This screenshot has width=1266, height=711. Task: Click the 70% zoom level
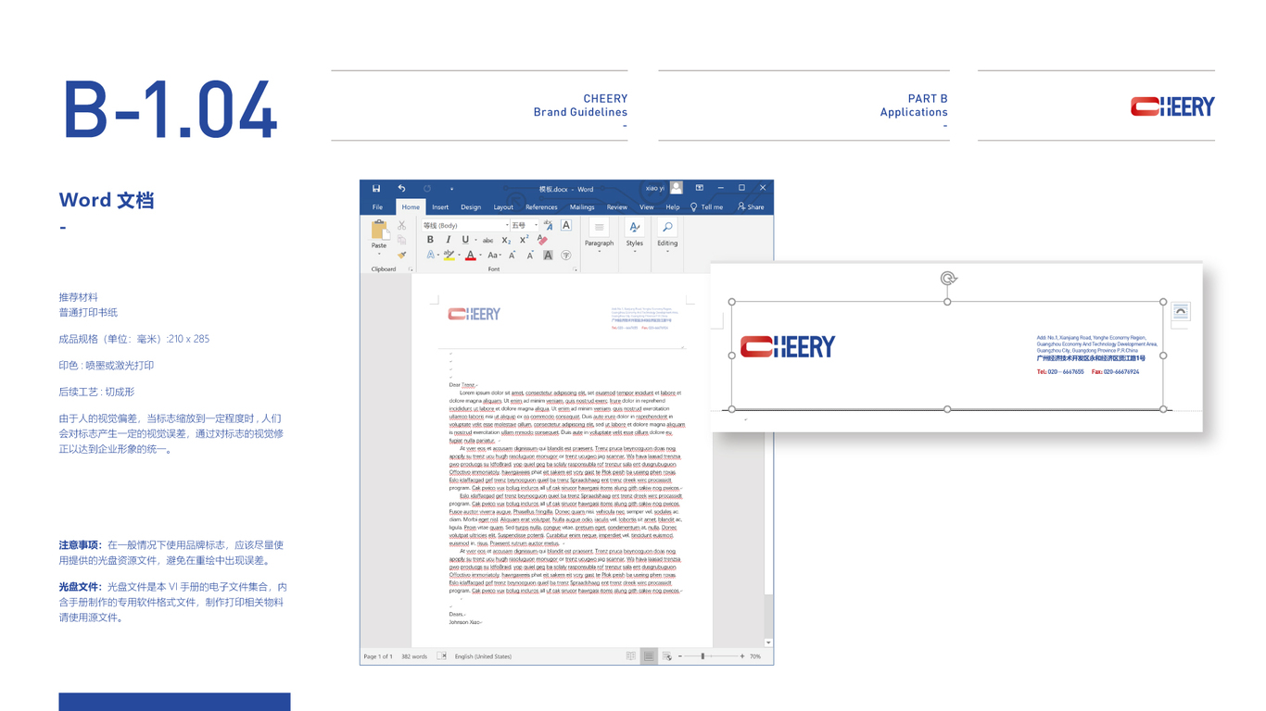[755, 656]
